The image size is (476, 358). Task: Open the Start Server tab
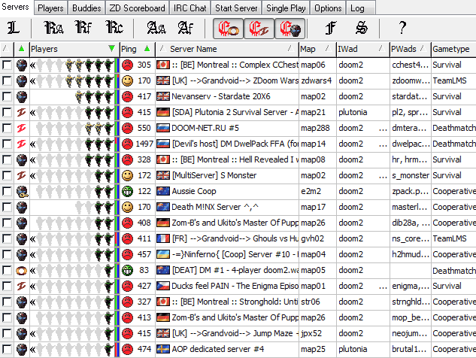237,8
